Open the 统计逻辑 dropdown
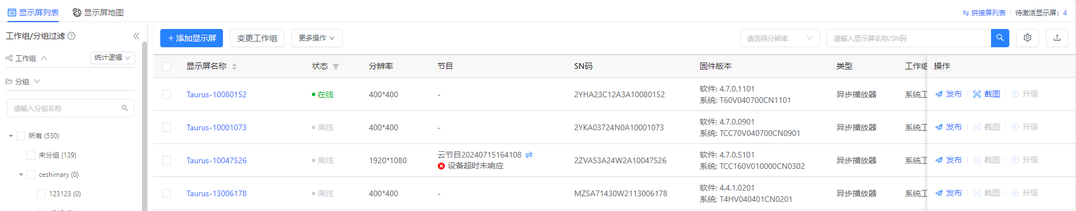 tap(113, 58)
